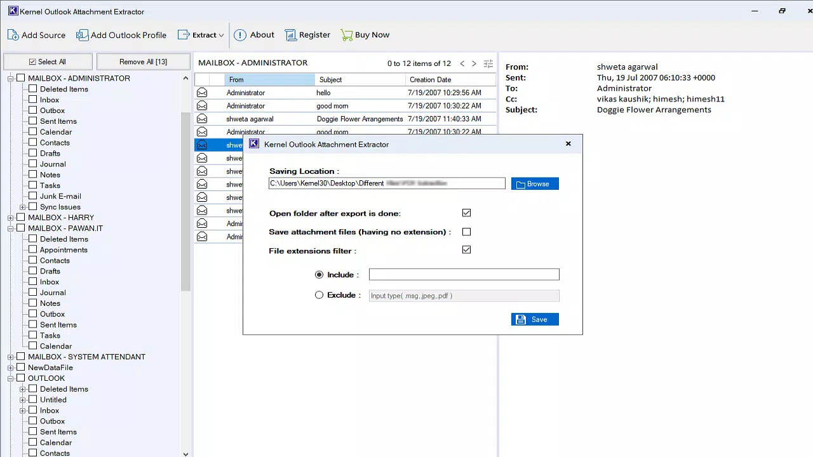
Task: Expand the MAILBOX - SYSTEM ATTENDANT node
Action: pyautogui.click(x=11, y=357)
